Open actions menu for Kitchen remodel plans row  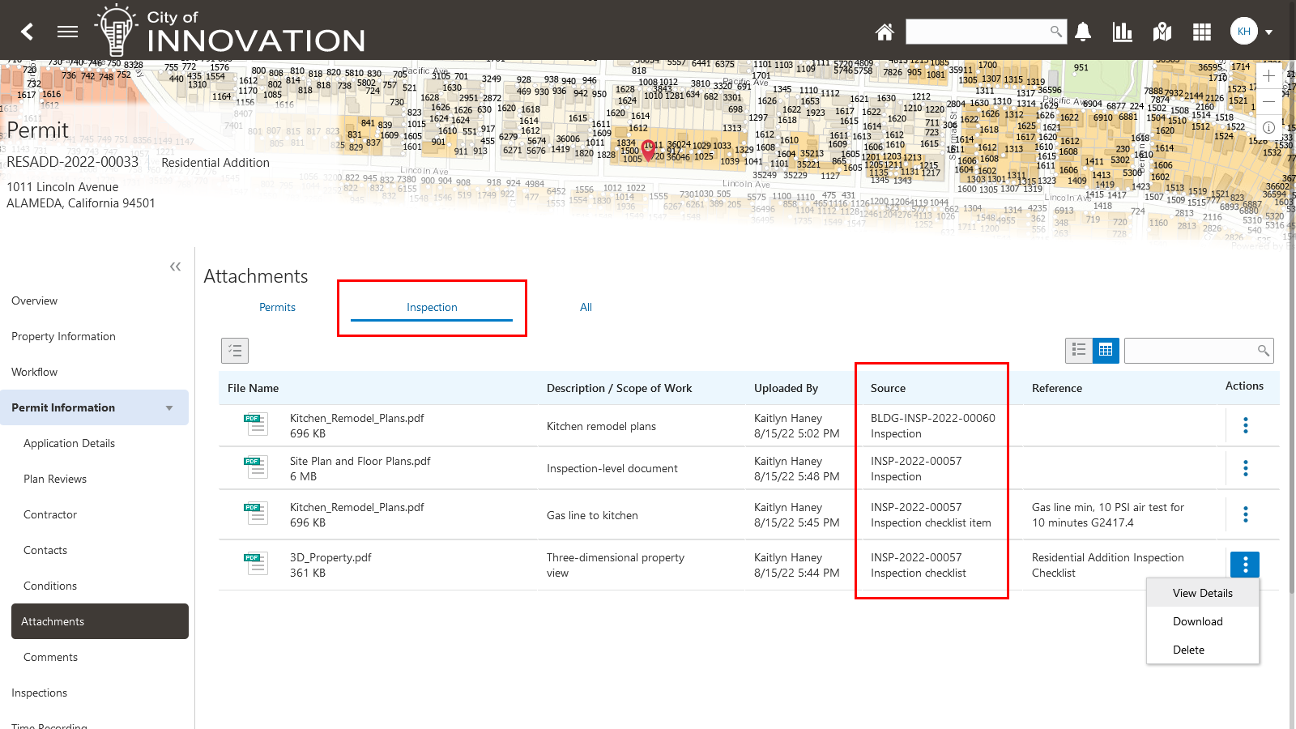tap(1245, 425)
